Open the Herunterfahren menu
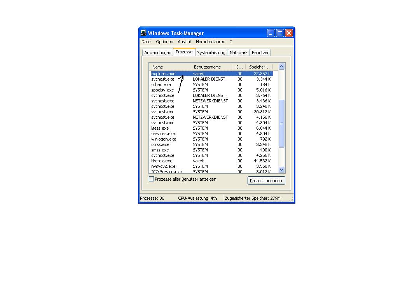This screenshot has width=398, height=299. (210, 42)
